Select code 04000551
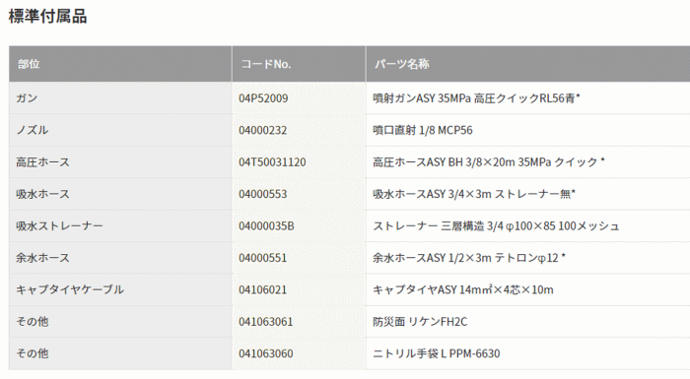The height and width of the screenshot is (379, 690). [263, 258]
